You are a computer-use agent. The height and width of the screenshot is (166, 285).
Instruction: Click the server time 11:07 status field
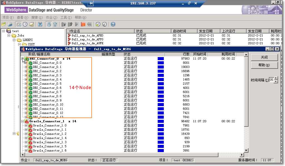point(267,160)
